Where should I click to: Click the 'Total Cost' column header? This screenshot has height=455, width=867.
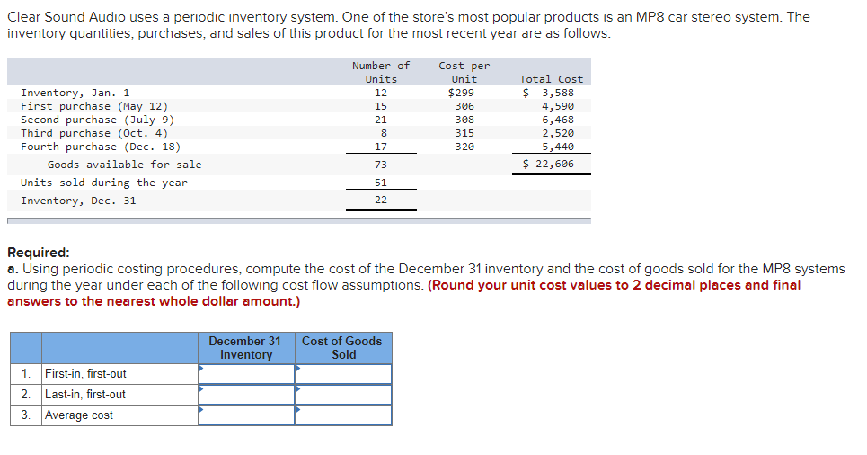(x=552, y=79)
